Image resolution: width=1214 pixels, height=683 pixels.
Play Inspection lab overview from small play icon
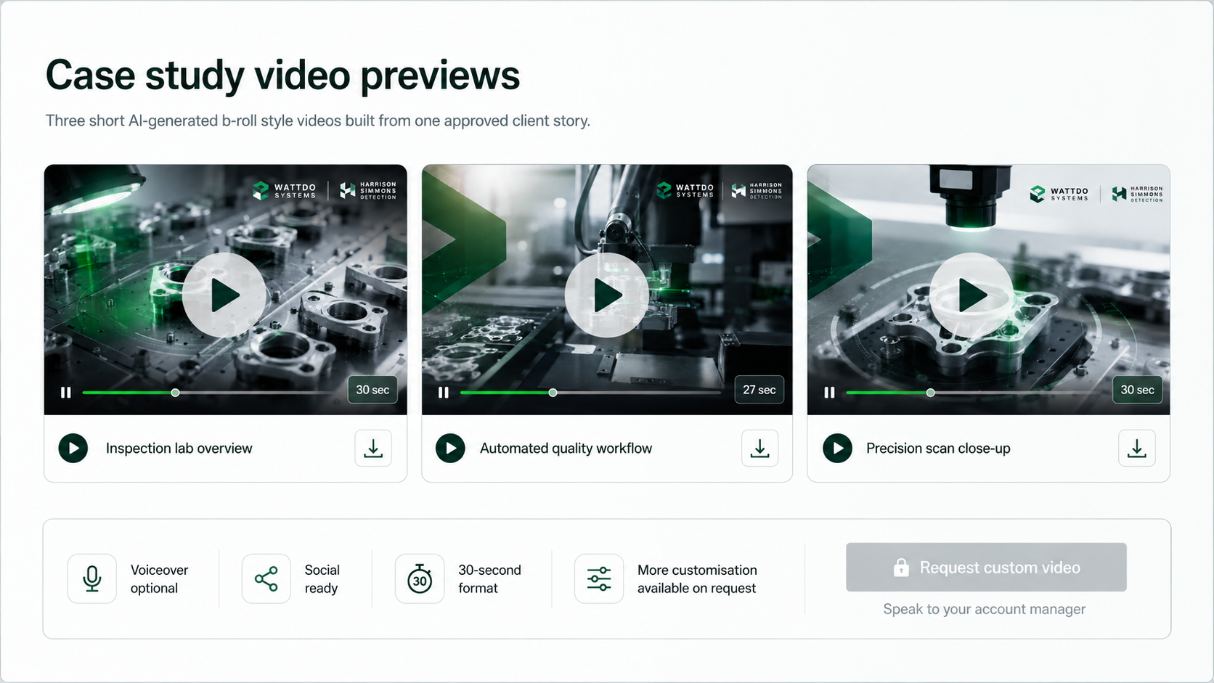[73, 449]
